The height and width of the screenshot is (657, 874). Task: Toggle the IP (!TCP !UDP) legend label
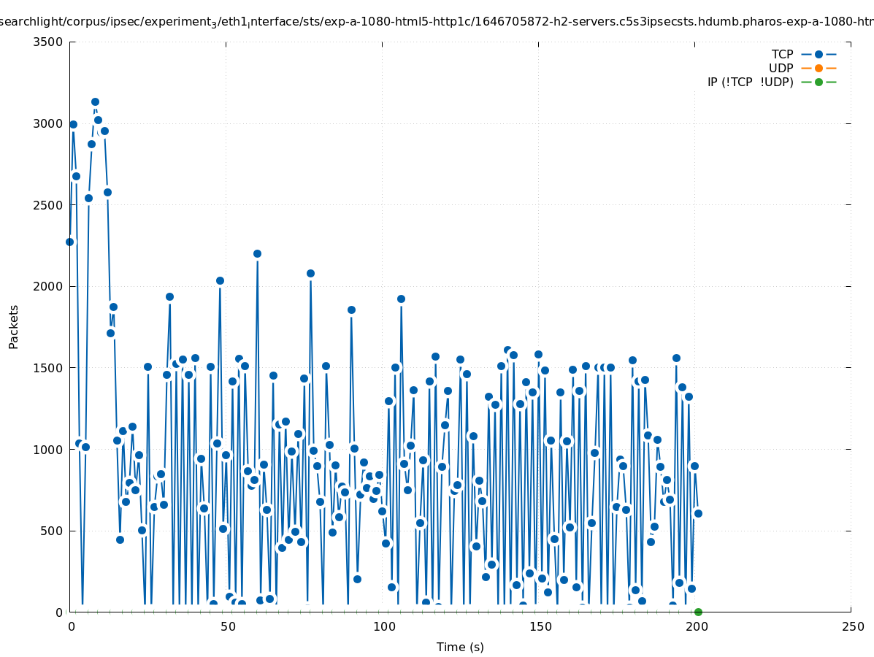(x=750, y=82)
